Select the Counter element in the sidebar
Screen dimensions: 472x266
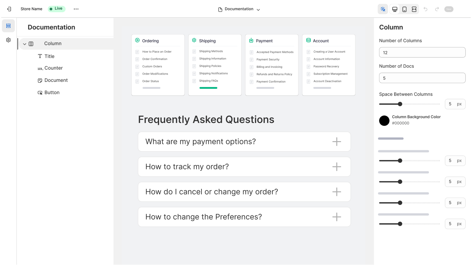pyautogui.click(x=53, y=68)
